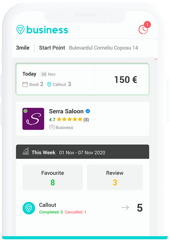Change the 3mile radius setting

click(23, 48)
